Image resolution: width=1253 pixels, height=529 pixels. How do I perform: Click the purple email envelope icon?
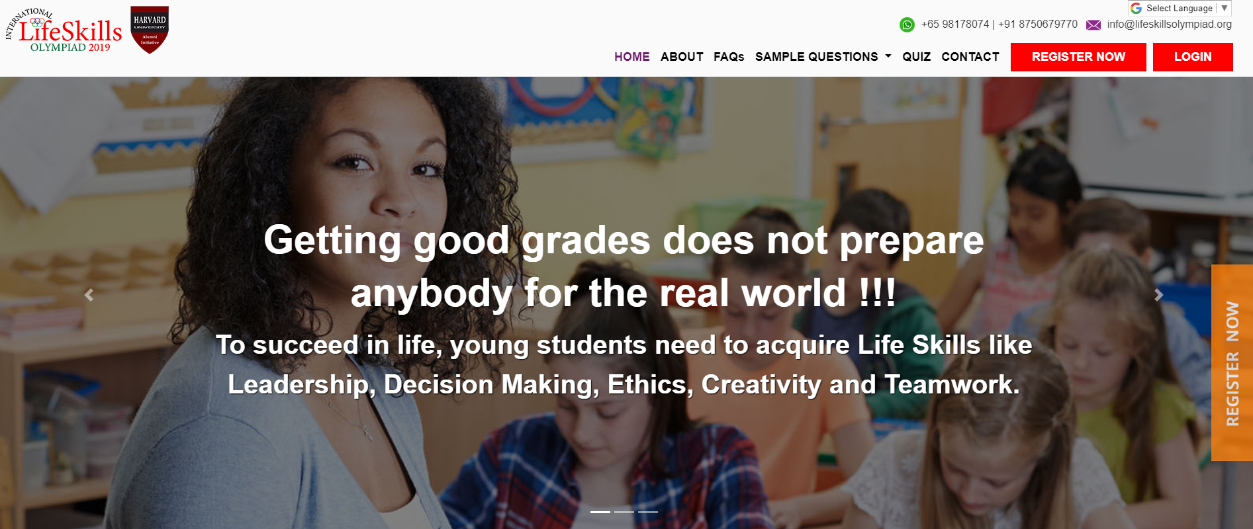point(1093,25)
